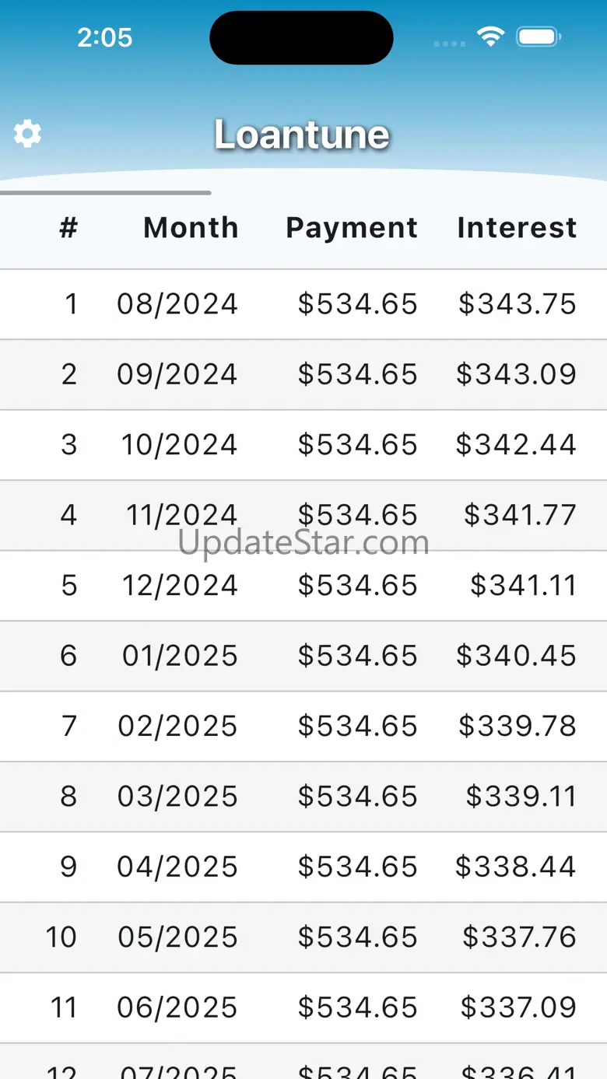Tap the Payment column header
This screenshot has width=607, height=1079.
352,228
